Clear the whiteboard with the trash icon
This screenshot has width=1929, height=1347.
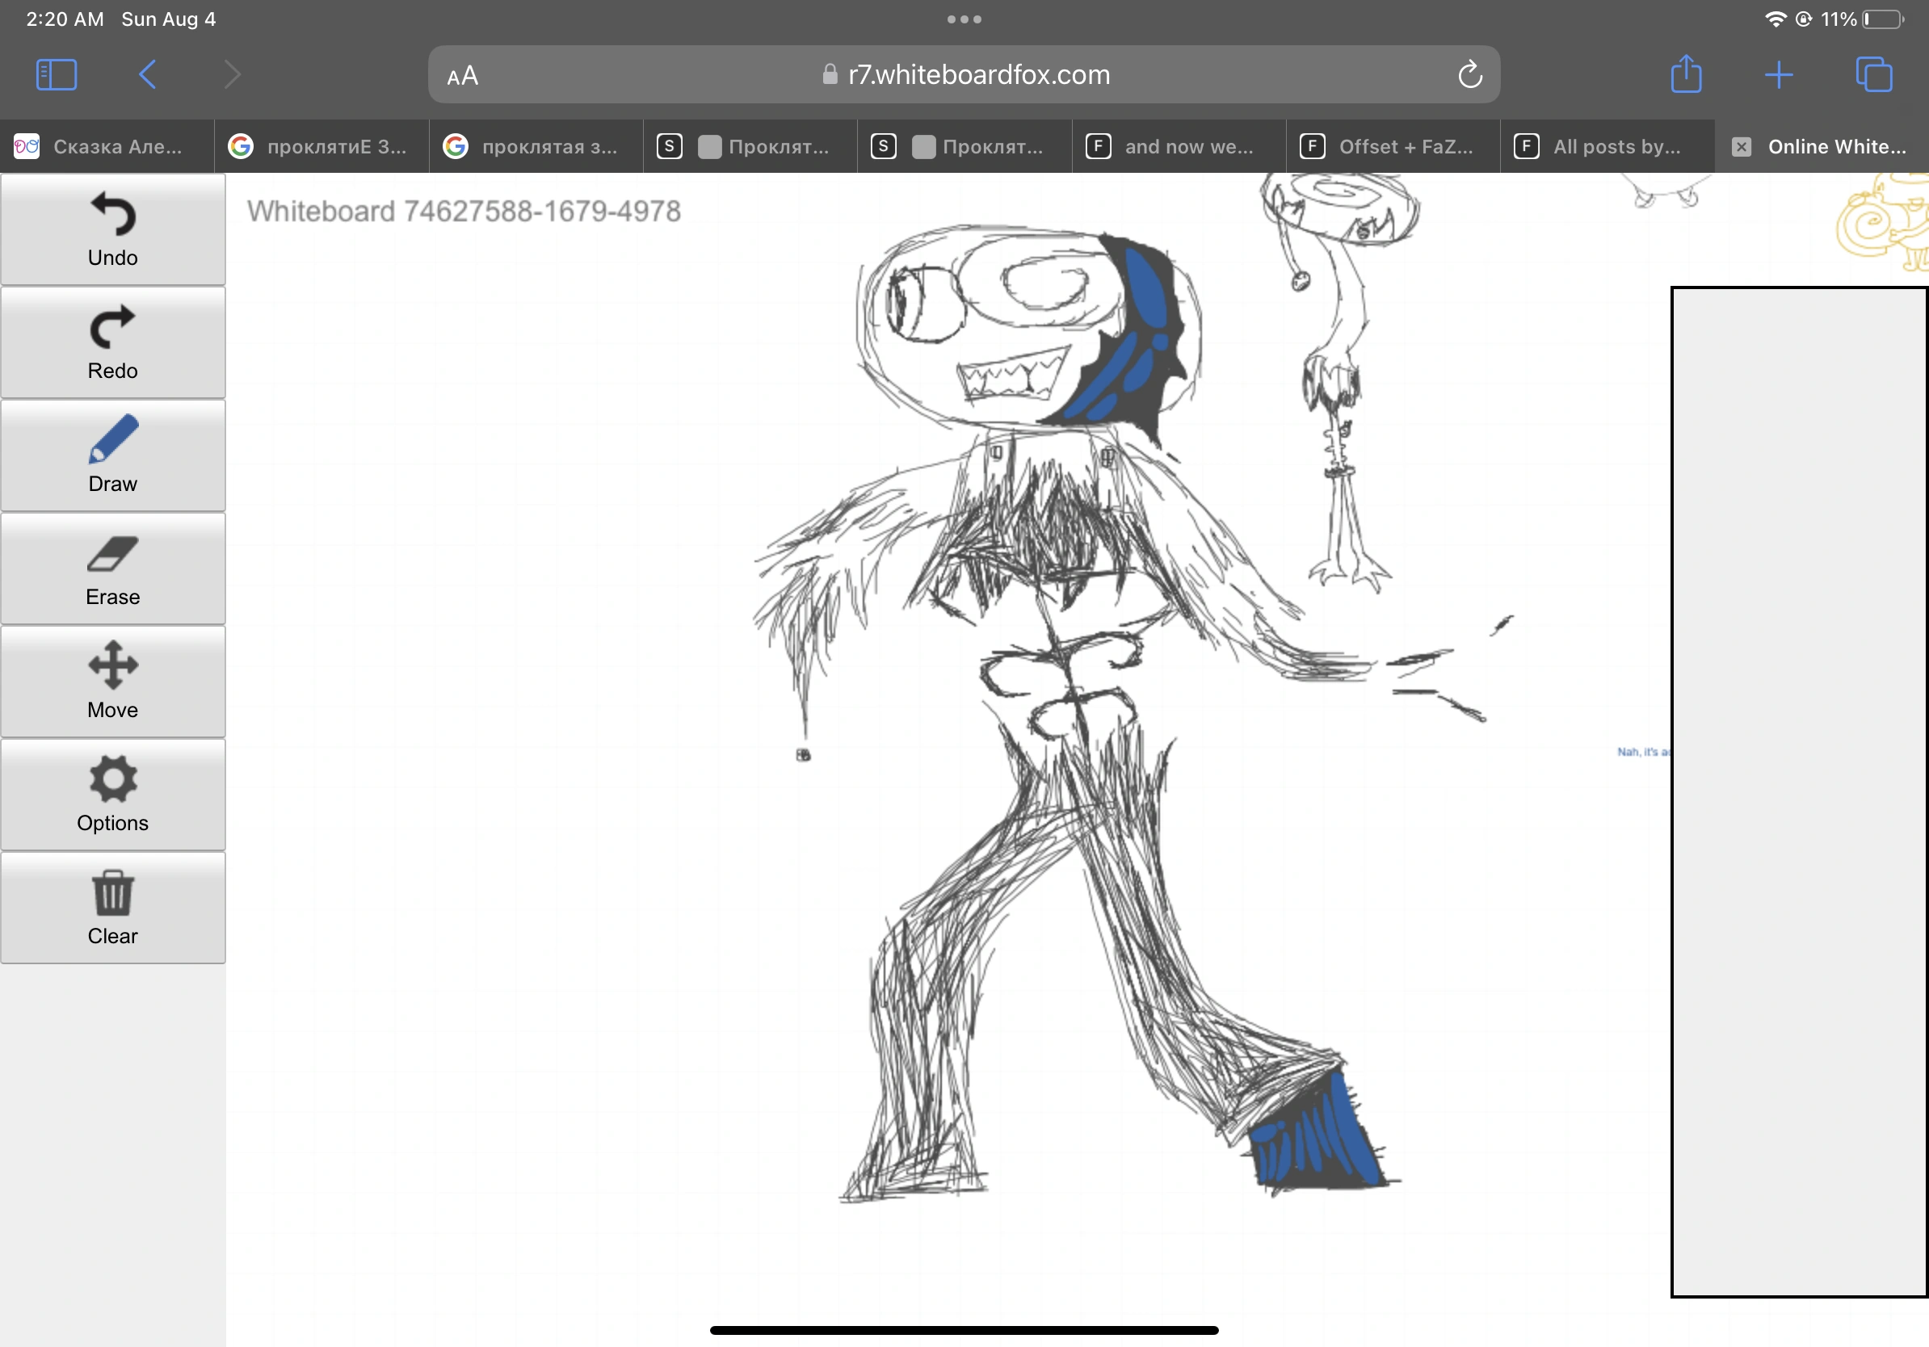112,907
